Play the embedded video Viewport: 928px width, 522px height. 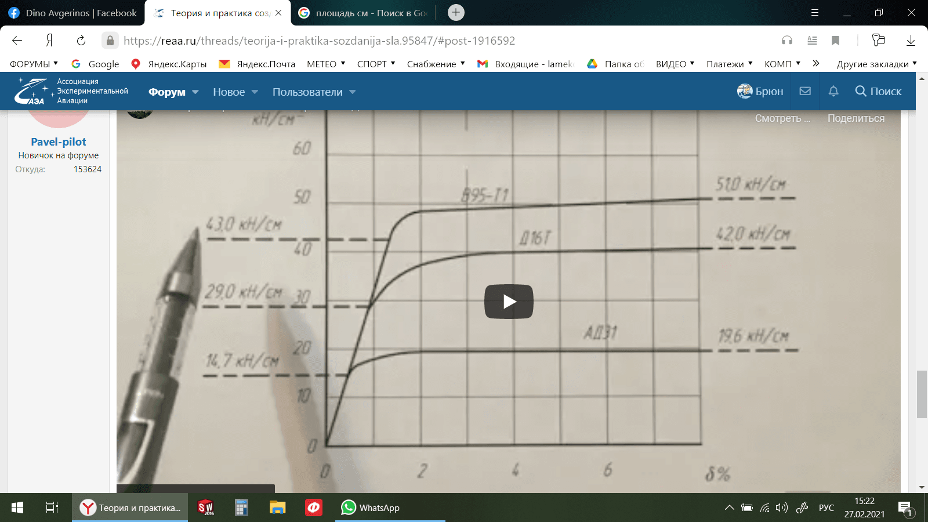coord(509,302)
